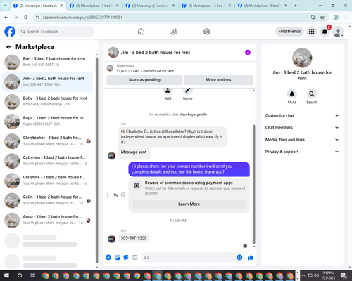The width and height of the screenshot is (352, 281).
Task: Open the account profile avatar menu
Action: [x=338, y=32]
